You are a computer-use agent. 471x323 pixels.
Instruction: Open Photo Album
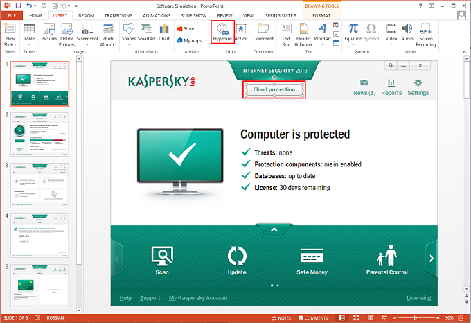[x=108, y=35]
